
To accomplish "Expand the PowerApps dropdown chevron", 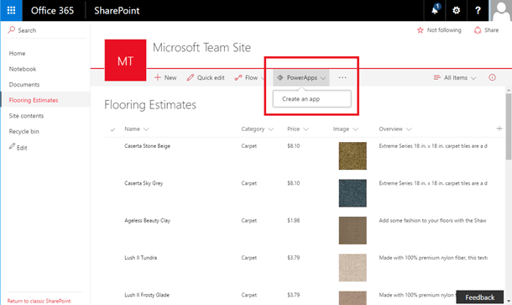I will 323,78.
